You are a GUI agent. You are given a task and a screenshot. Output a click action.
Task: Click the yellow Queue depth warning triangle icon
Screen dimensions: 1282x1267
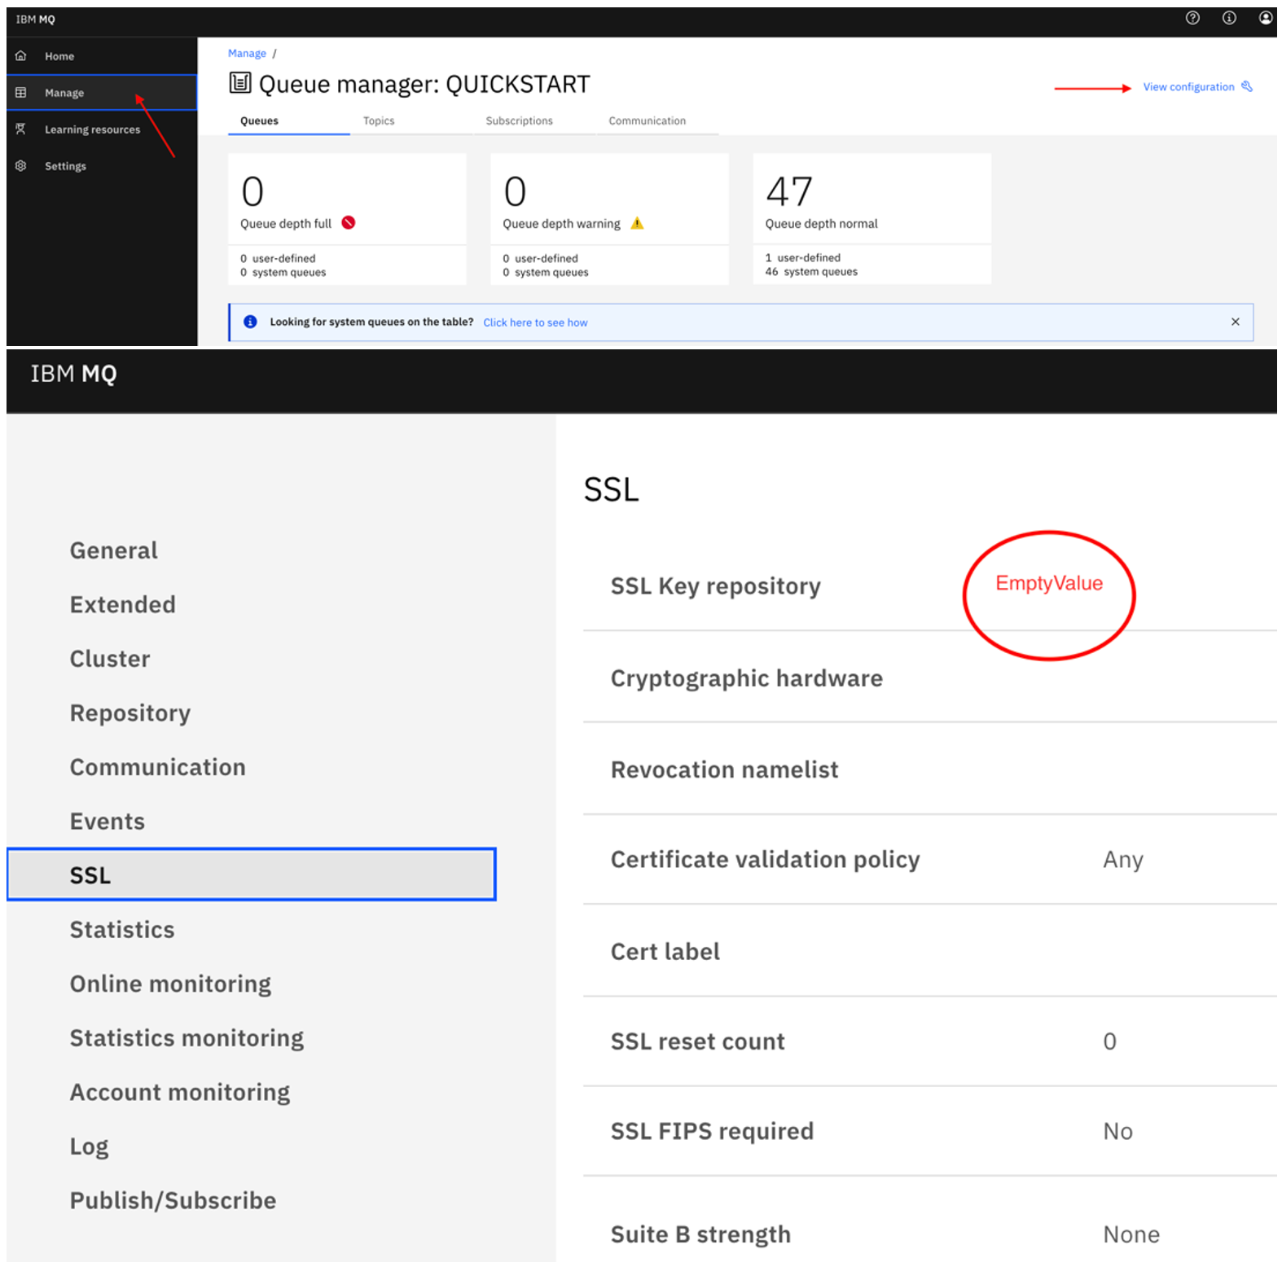pos(637,223)
